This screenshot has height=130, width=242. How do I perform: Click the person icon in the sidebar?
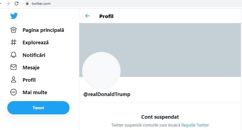coord(14,80)
